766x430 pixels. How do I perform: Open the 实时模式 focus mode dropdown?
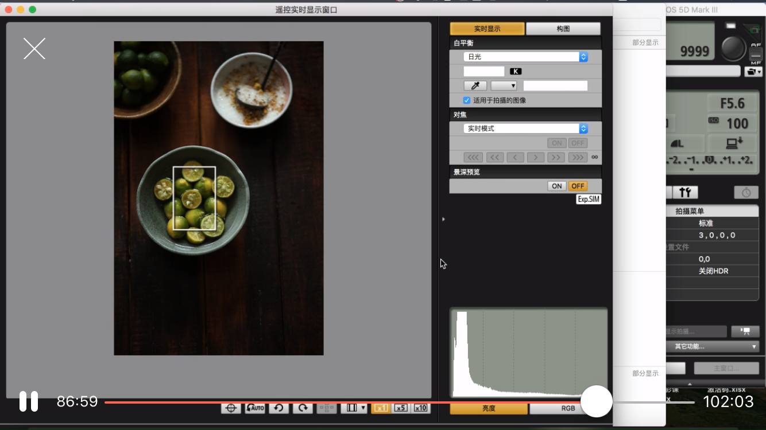(x=525, y=128)
